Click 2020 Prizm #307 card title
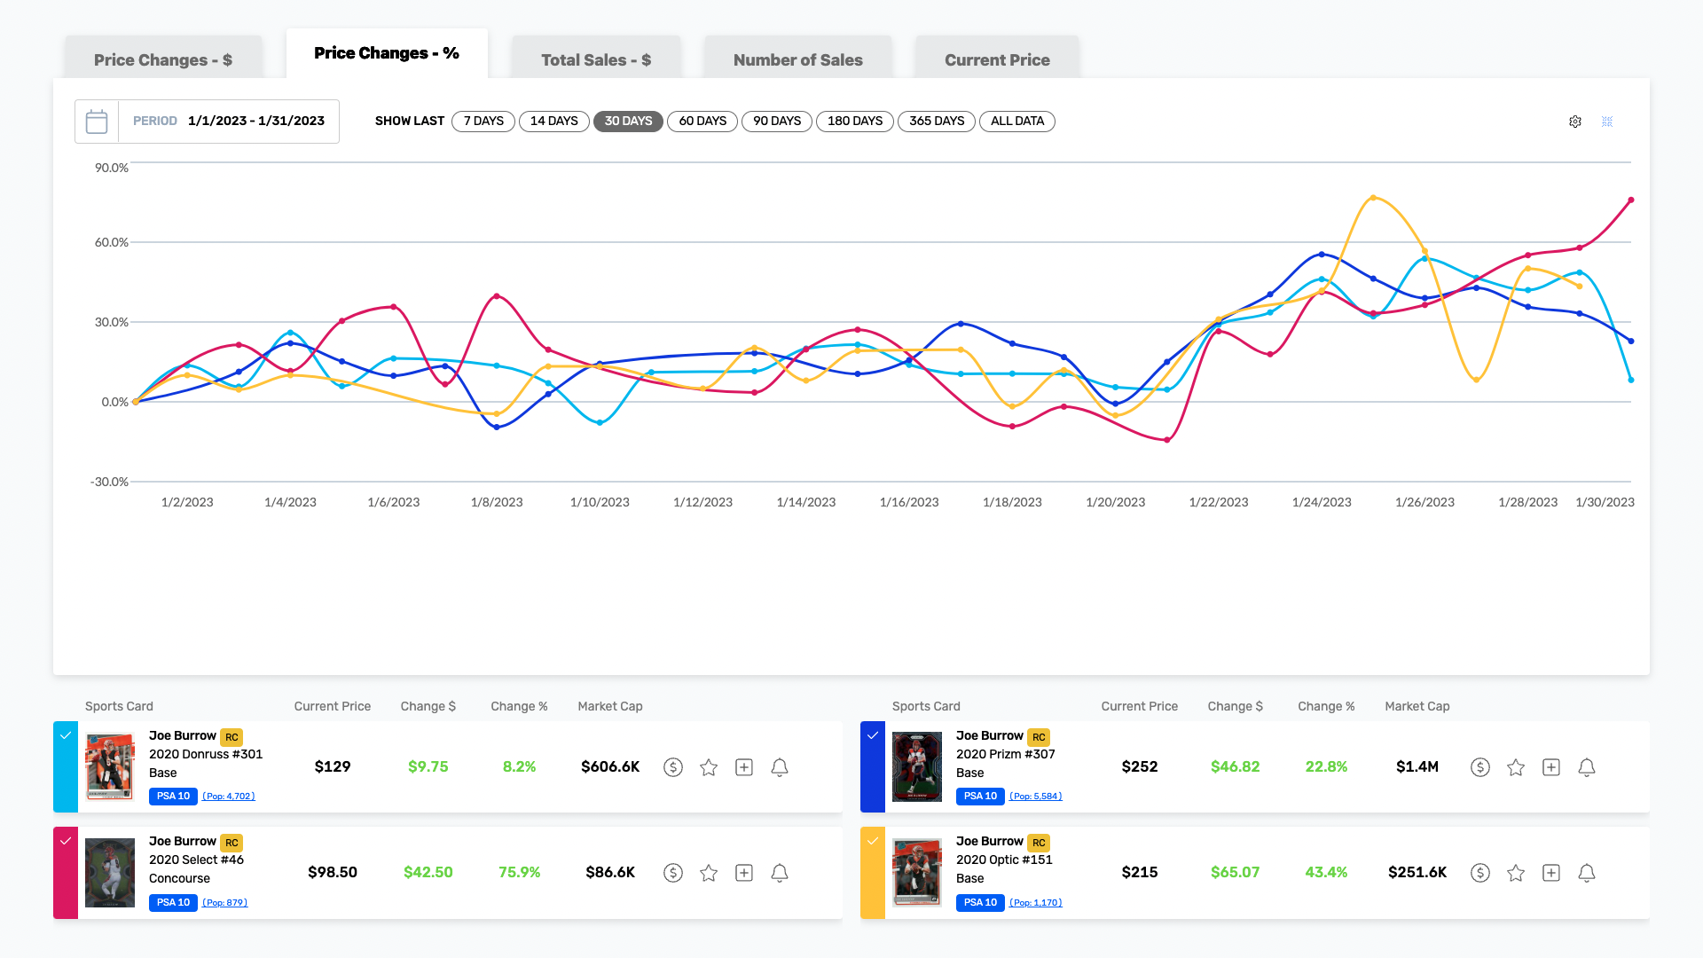The width and height of the screenshot is (1703, 958). (1006, 755)
